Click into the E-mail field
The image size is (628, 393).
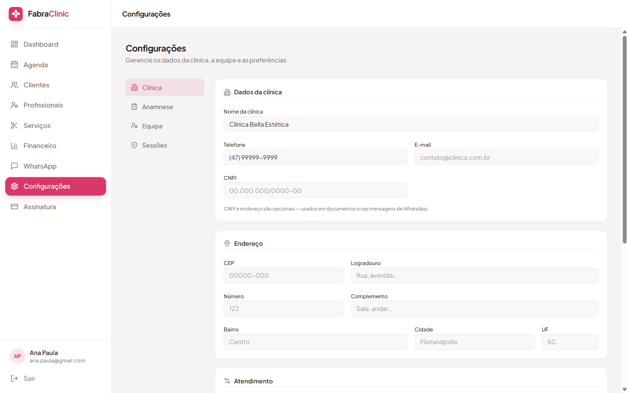506,157
